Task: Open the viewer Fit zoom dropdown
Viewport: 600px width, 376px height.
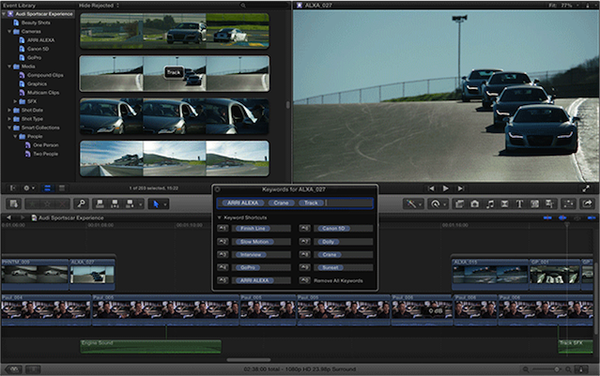Action: pyautogui.click(x=562, y=6)
